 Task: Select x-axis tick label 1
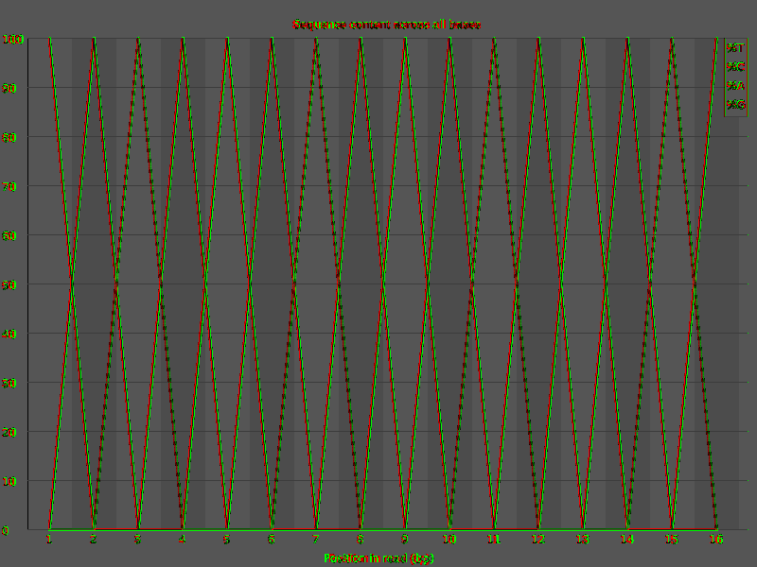click(49, 540)
